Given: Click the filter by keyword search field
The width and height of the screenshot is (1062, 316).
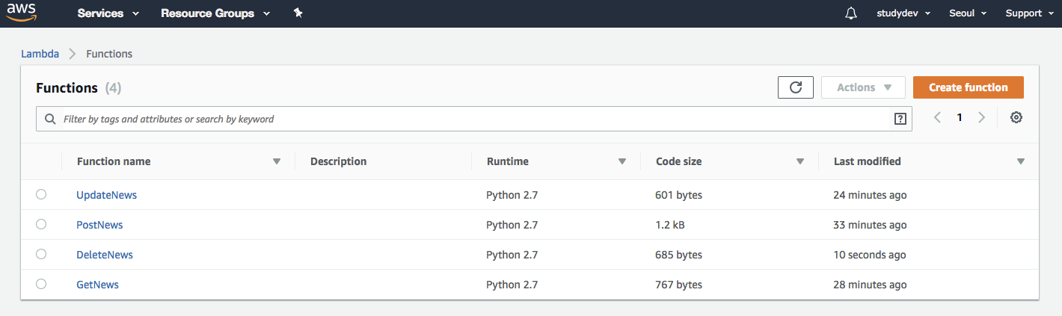Looking at the screenshot, I should pos(474,119).
